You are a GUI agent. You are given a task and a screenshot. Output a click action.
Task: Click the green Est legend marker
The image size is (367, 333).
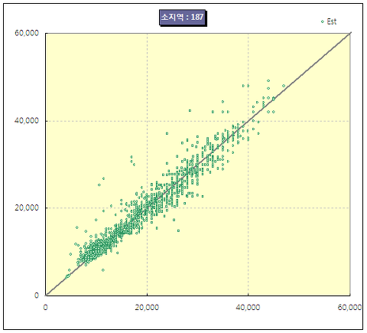click(x=323, y=21)
